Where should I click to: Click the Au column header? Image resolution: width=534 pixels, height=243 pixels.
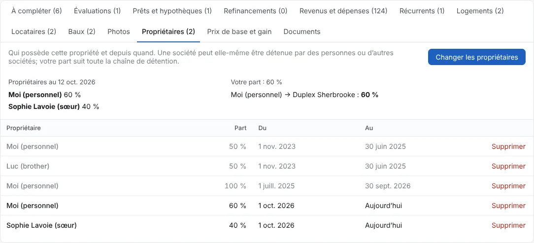(369, 128)
